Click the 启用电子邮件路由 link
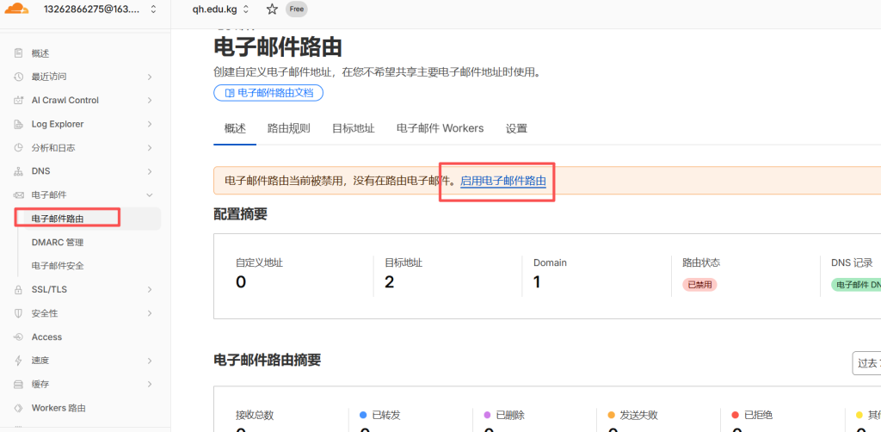This screenshot has width=881, height=432. pyautogui.click(x=502, y=182)
